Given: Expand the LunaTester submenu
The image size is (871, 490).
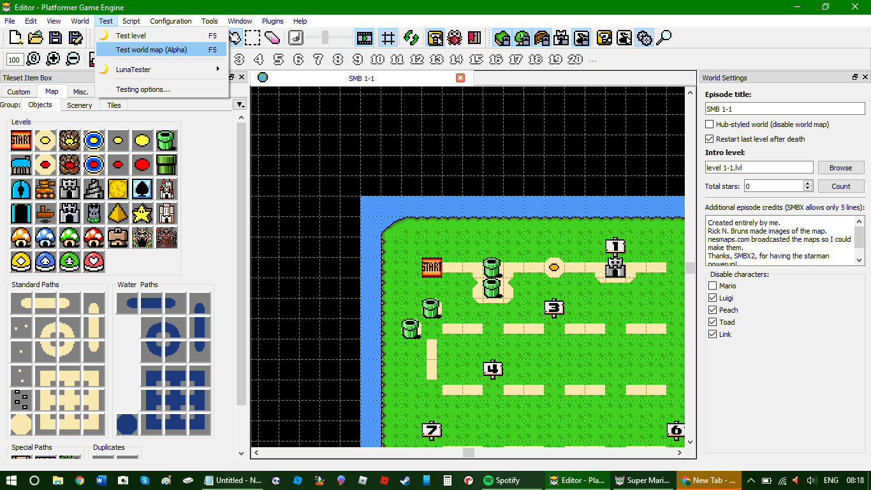Looking at the screenshot, I should coord(161,70).
